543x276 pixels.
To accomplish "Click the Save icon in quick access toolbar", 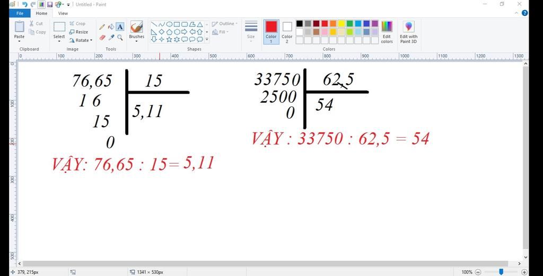I will point(49,4).
